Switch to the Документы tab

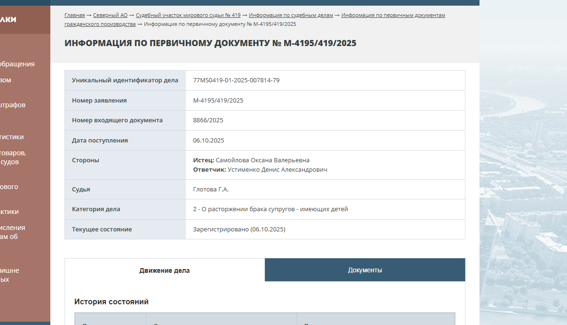click(x=365, y=270)
